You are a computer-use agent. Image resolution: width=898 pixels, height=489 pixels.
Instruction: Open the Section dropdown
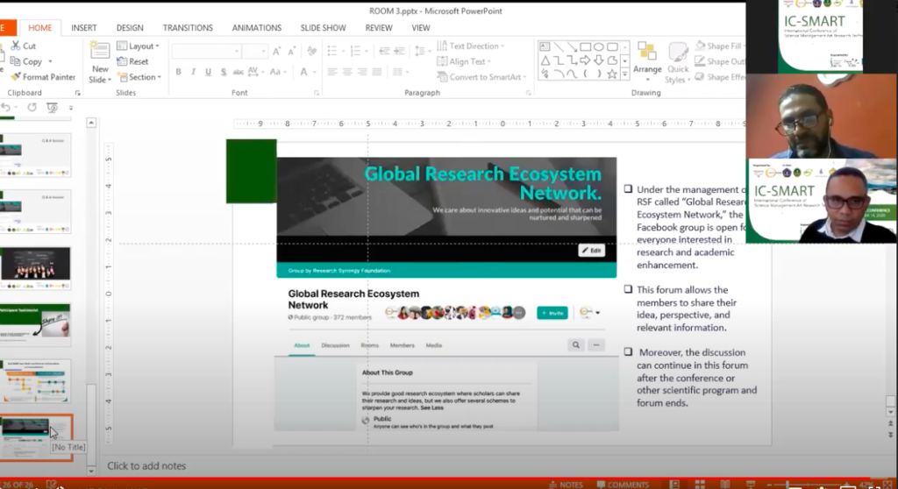click(x=139, y=77)
